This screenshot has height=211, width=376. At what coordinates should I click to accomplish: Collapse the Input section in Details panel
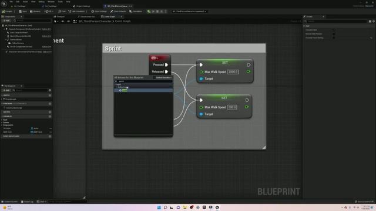tap(304, 26)
